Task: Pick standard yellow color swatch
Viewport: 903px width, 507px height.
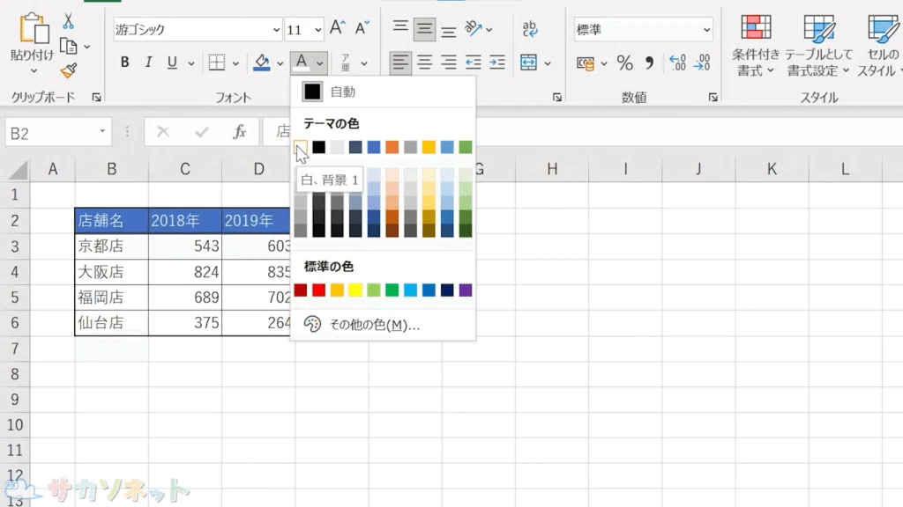Action: pos(355,290)
